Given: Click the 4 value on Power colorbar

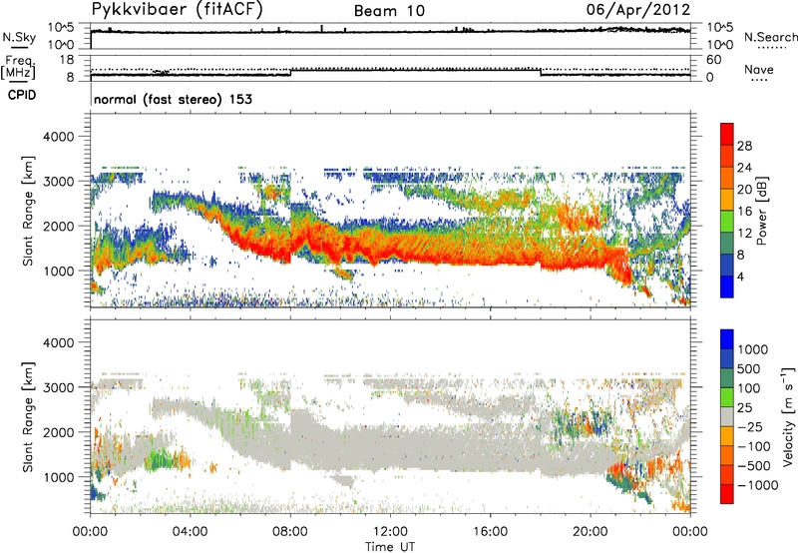Looking at the screenshot, I should pyautogui.click(x=741, y=276).
